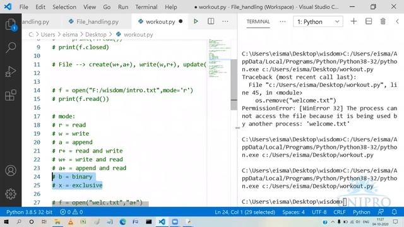Open Microsoft Edge from taskbar
The width and height of the screenshot is (404, 227).
coord(122,222)
